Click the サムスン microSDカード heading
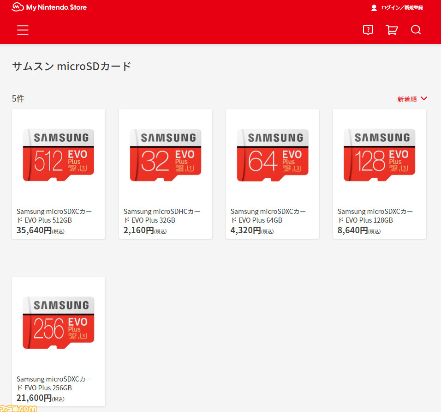Viewport: 441px width, 412px height. pos(72,66)
